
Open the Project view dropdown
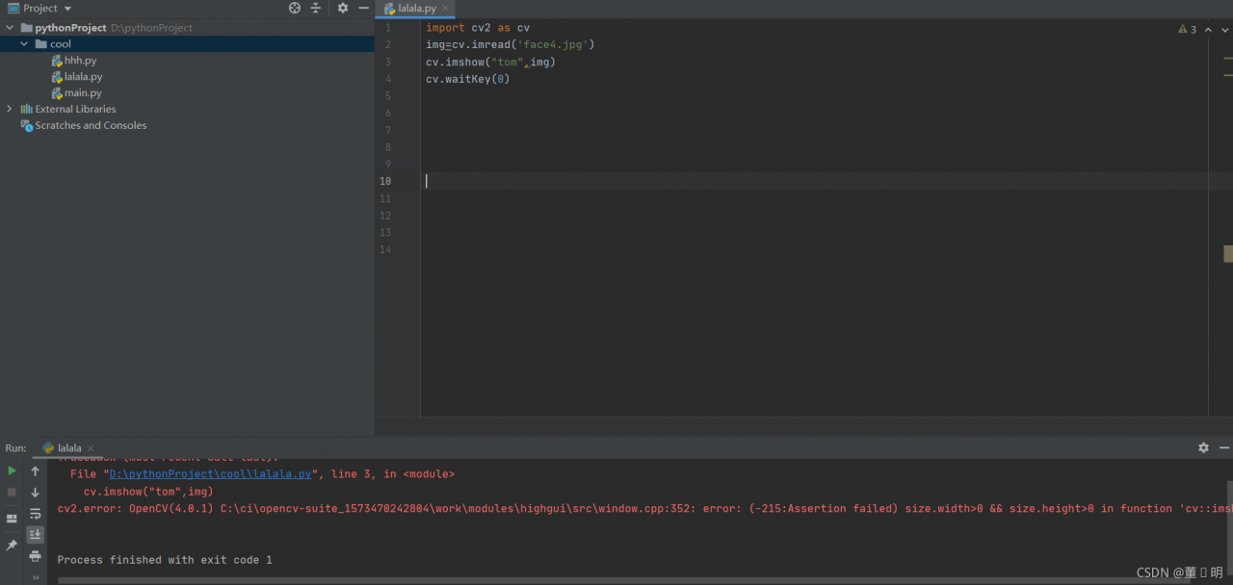pyautogui.click(x=67, y=9)
